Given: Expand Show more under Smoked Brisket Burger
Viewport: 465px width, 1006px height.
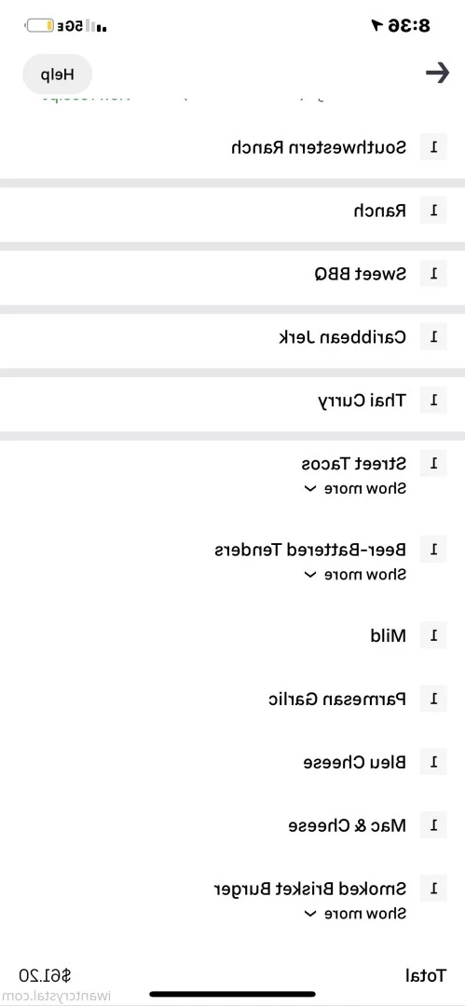Looking at the screenshot, I should tap(354, 914).
